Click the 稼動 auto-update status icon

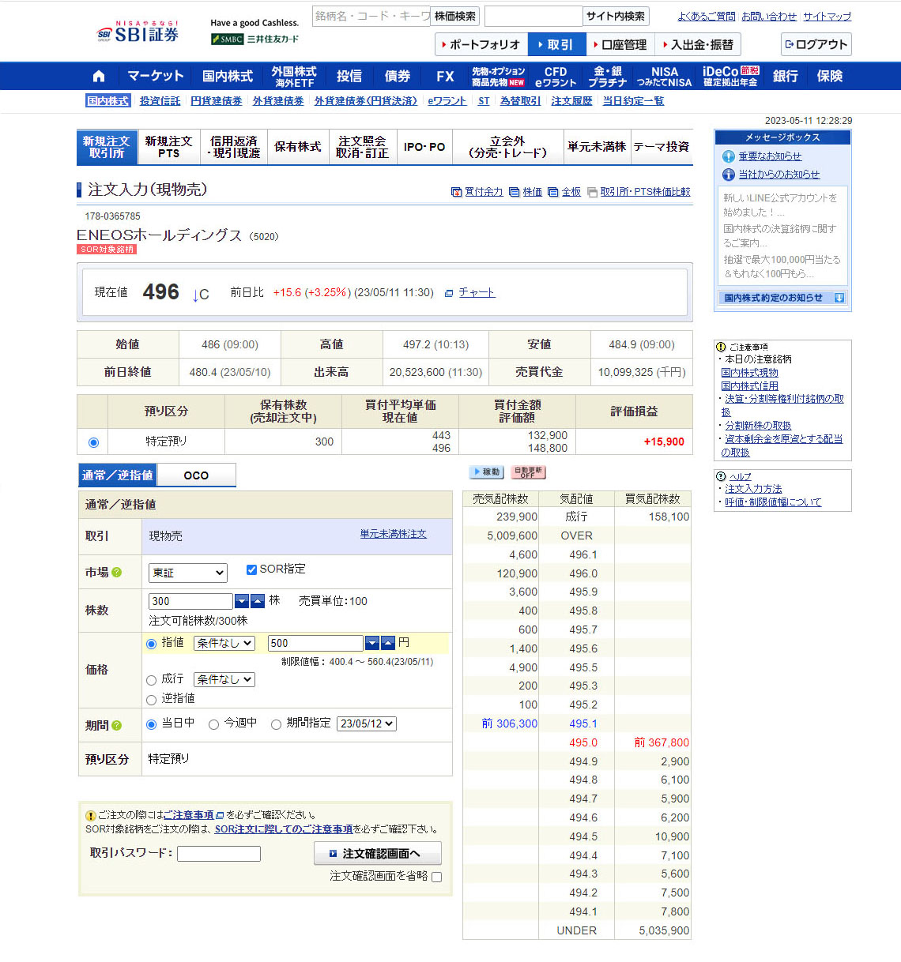tap(486, 472)
